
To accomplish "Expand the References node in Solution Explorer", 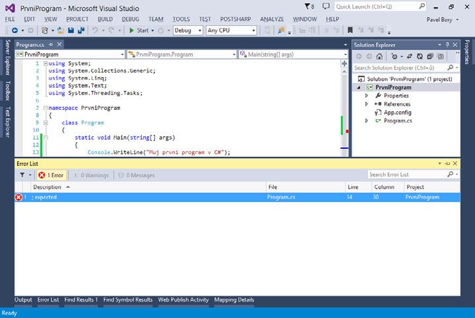I will tap(367, 104).
